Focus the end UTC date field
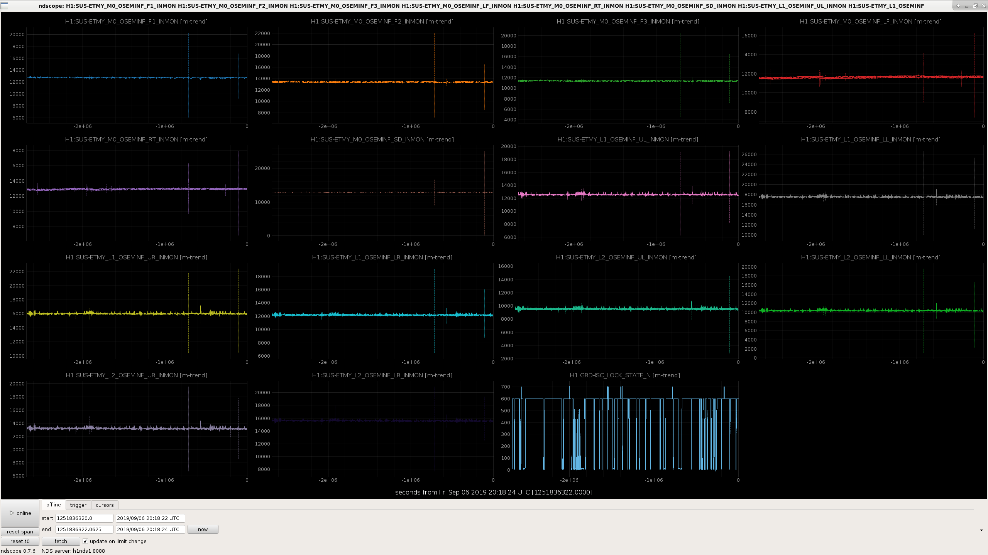The width and height of the screenshot is (988, 555). pos(151,529)
